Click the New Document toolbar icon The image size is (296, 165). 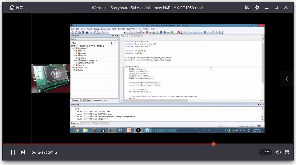(73, 33)
